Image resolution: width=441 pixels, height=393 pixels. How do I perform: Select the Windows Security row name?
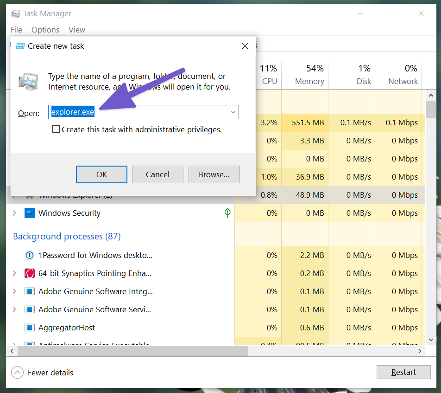point(69,213)
